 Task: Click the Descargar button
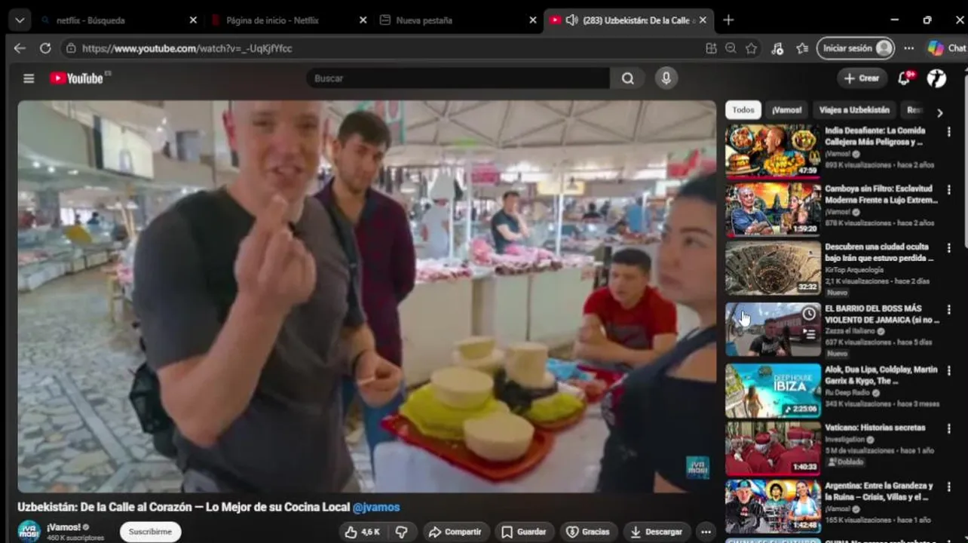[656, 532]
